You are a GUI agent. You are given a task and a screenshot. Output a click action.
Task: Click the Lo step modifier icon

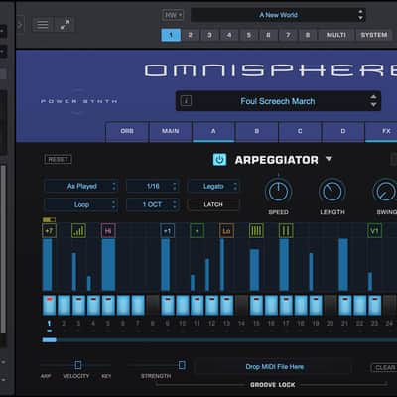point(226,231)
